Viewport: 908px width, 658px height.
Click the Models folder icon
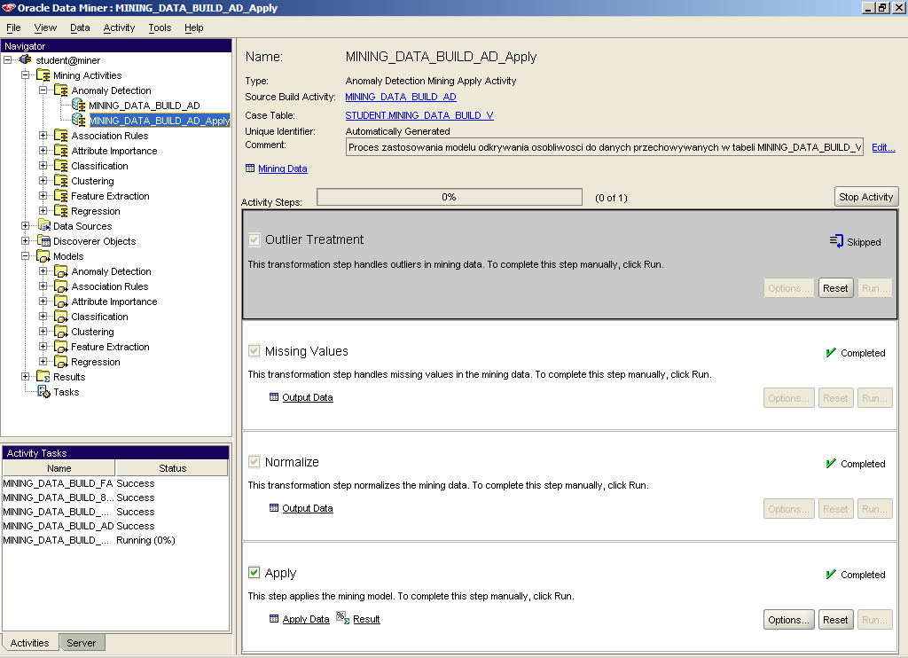(x=43, y=256)
